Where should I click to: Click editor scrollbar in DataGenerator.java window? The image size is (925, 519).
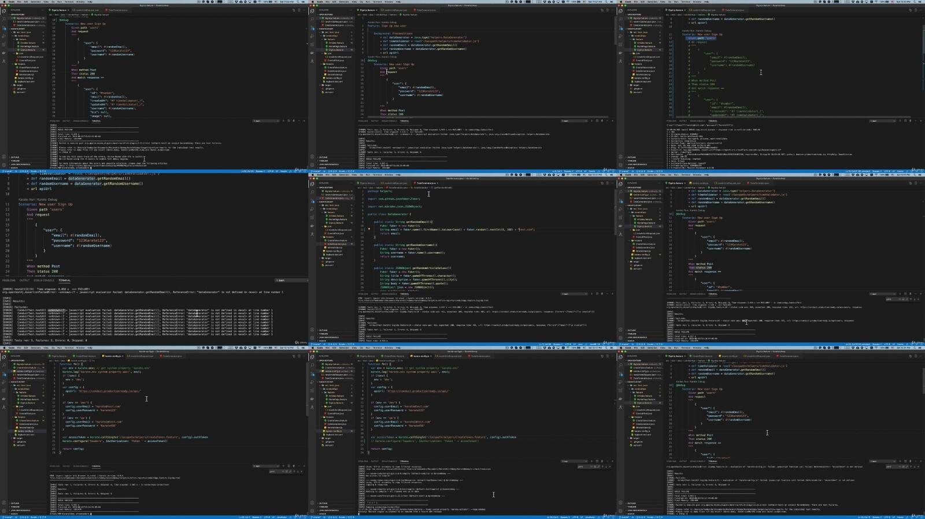click(615, 212)
